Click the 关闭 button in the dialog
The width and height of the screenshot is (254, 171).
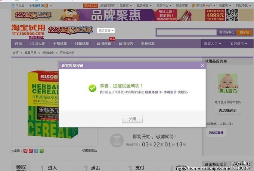click(132, 119)
